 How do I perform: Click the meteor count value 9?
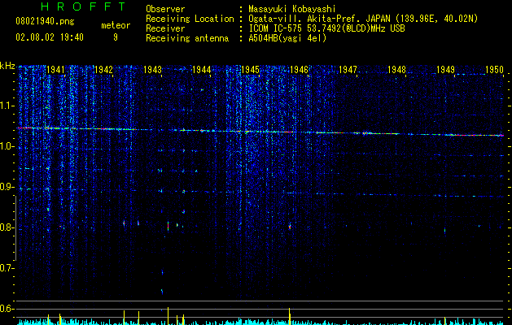pyautogui.click(x=116, y=37)
